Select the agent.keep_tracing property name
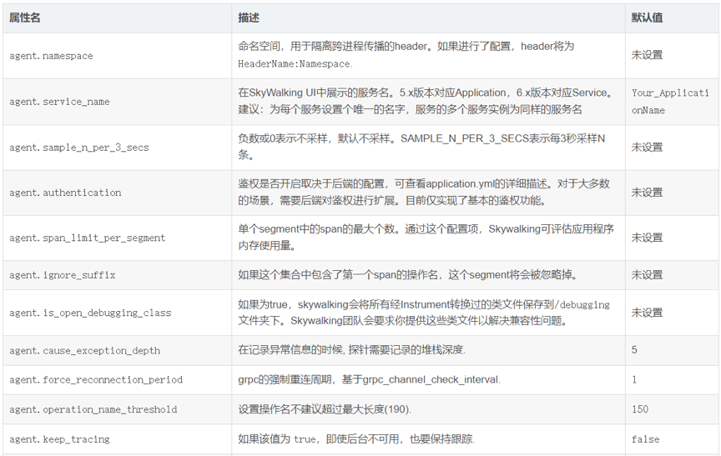The image size is (721, 456). (59, 439)
